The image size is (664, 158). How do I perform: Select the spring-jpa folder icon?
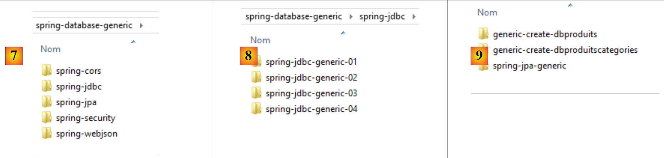tap(46, 102)
